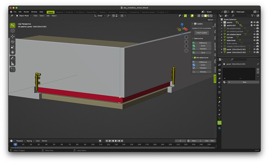Select the Move tool

12,37
